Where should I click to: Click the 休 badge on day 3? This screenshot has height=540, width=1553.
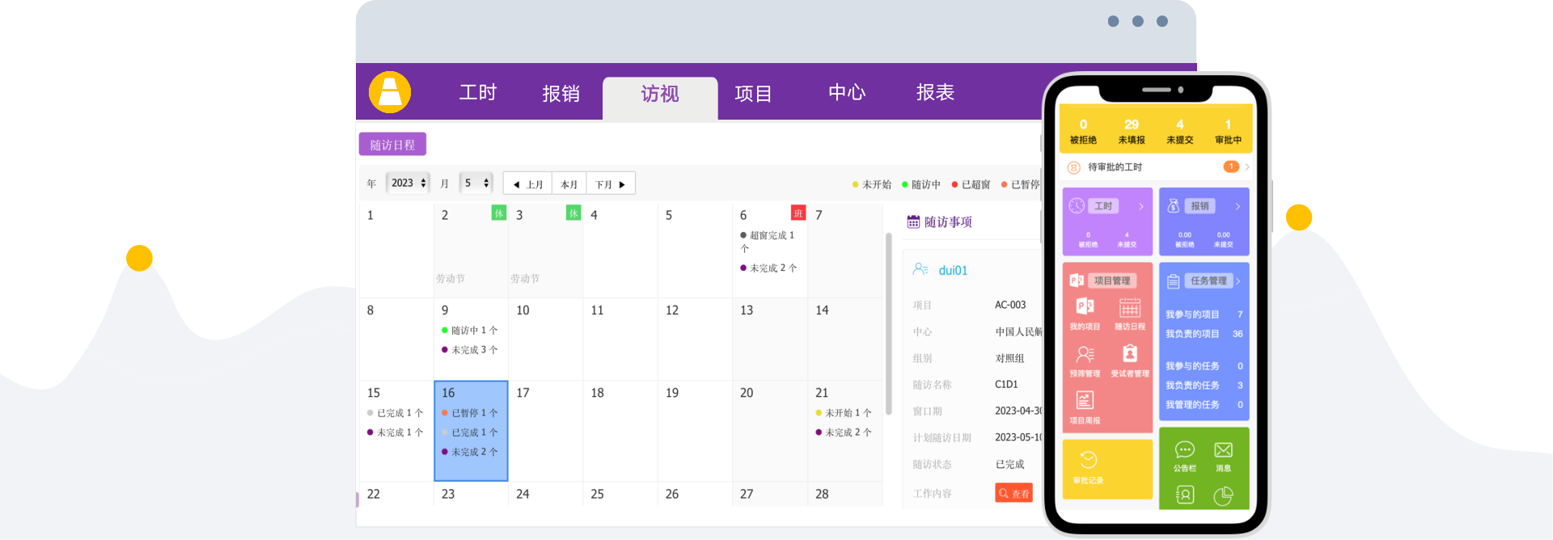point(573,213)
